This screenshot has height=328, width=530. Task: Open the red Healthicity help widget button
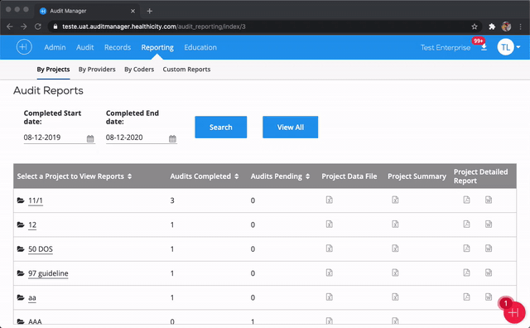tap(514, 312)
